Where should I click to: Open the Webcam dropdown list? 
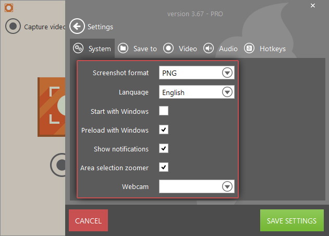point(227,186)
